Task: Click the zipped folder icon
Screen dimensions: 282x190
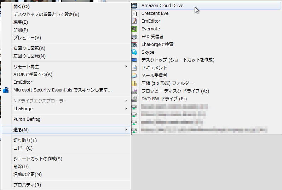Action: click(134, 83)
